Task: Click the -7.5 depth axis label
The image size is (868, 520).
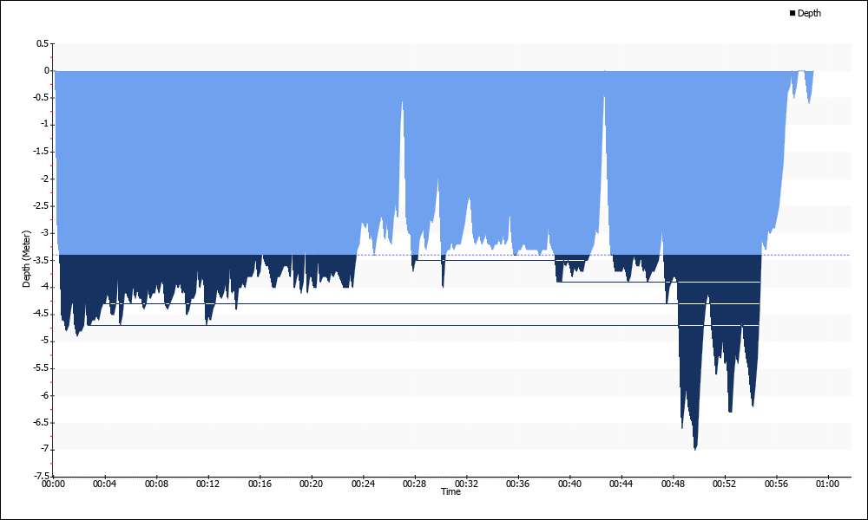Action: point(41,476)
